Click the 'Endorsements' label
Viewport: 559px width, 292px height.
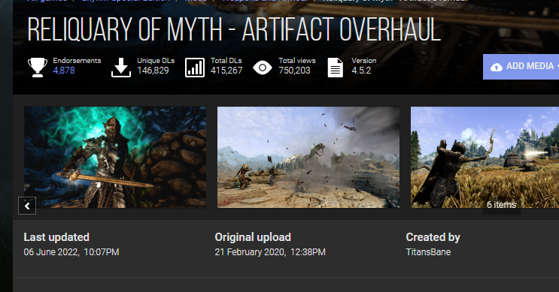77,61
